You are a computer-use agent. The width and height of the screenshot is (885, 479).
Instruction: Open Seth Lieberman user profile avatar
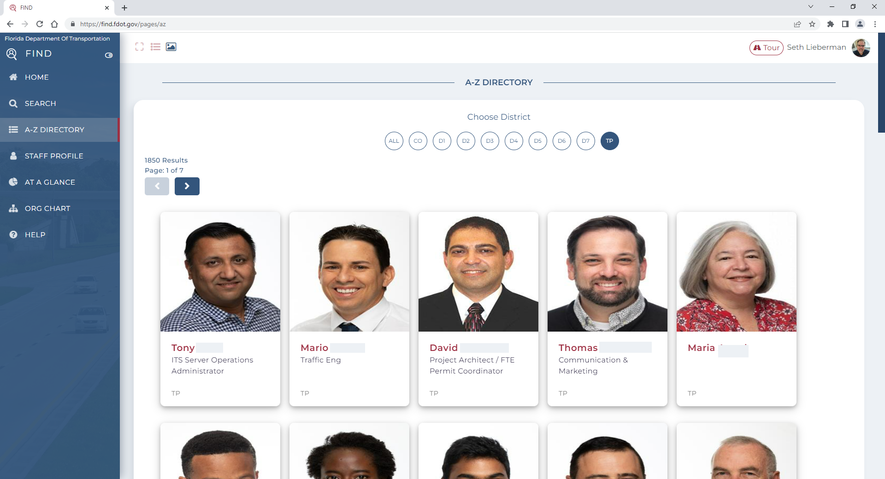pos(861,47)
